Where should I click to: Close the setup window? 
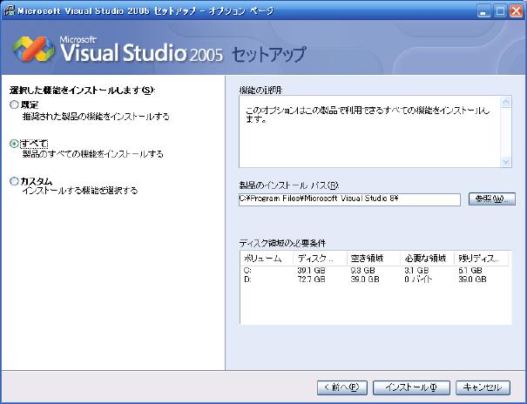click(517, 11)
